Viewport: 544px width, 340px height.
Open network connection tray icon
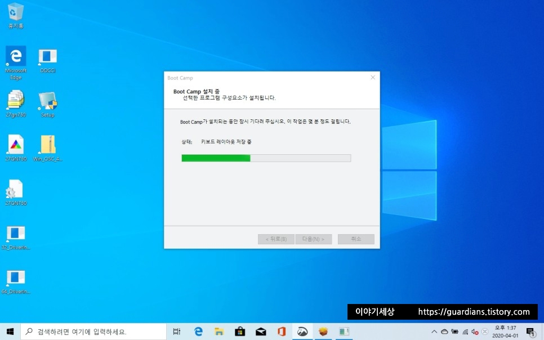tap(465, 332)
